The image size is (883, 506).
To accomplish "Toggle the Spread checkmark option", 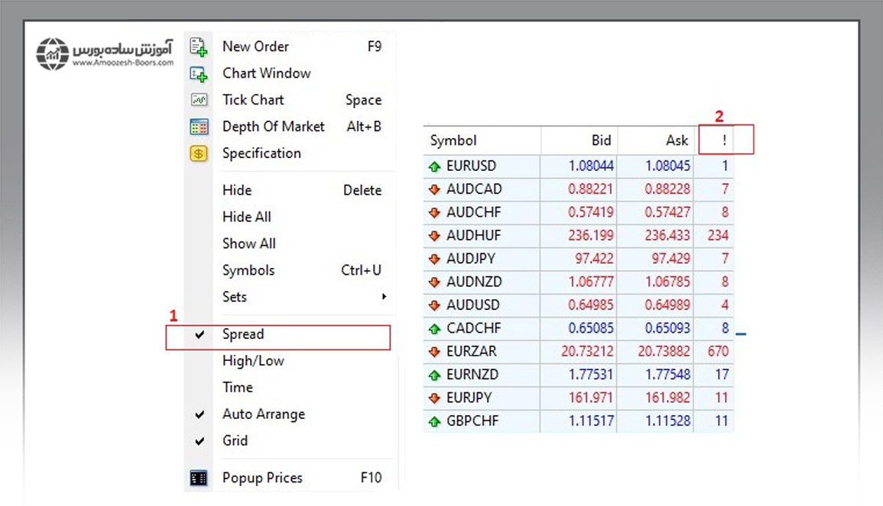I will [243, 334].
